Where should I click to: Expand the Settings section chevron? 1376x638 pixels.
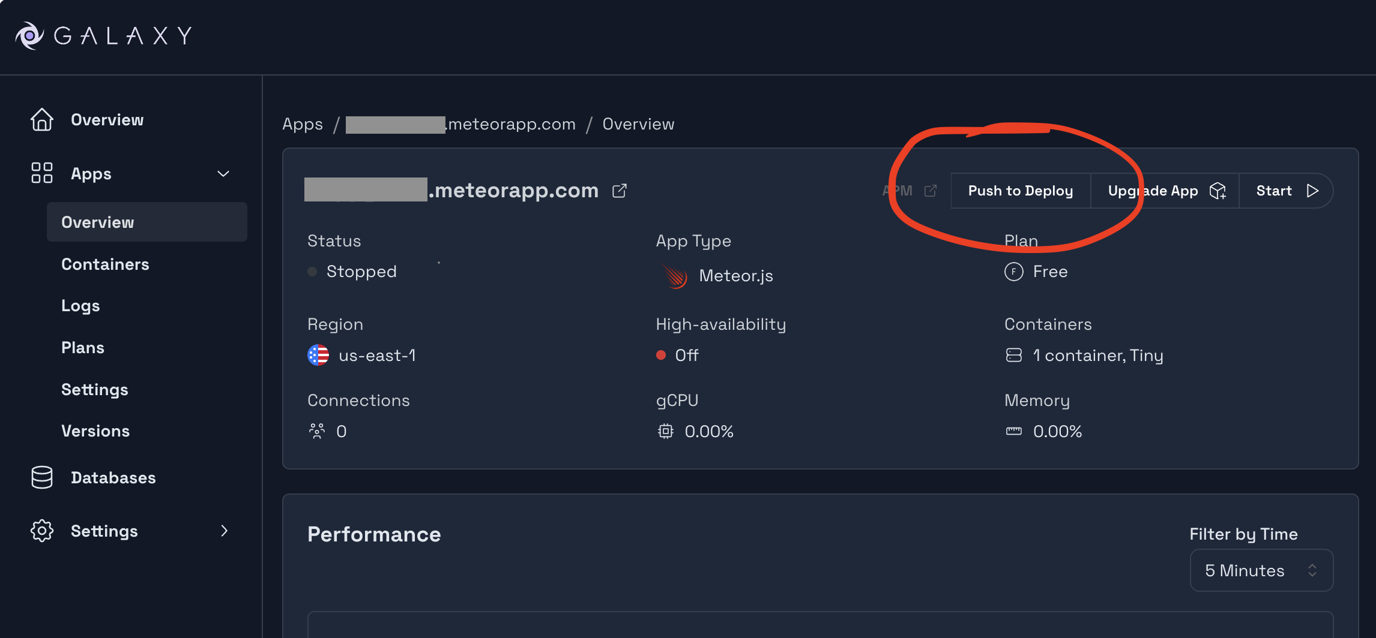(x=225, y=531)
